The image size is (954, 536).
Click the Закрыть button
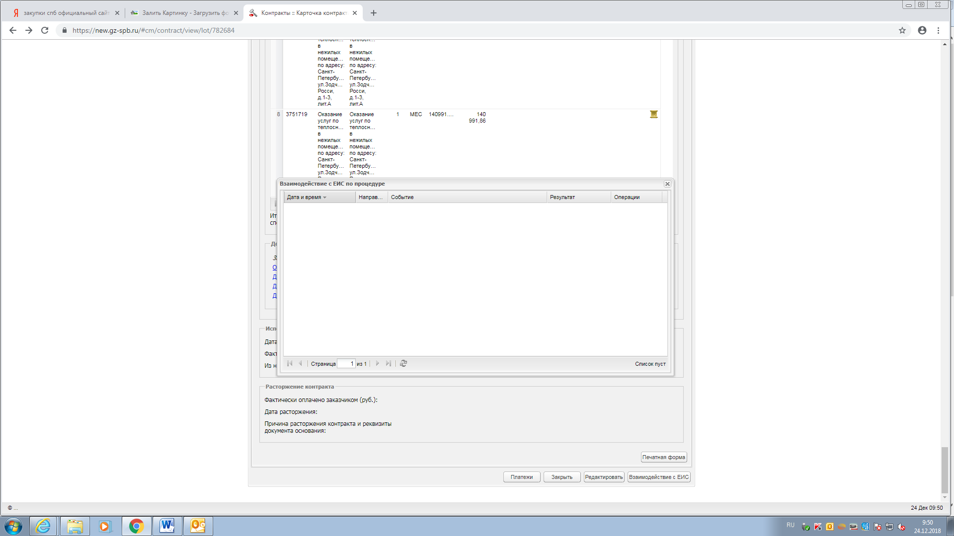click(562, 477)
